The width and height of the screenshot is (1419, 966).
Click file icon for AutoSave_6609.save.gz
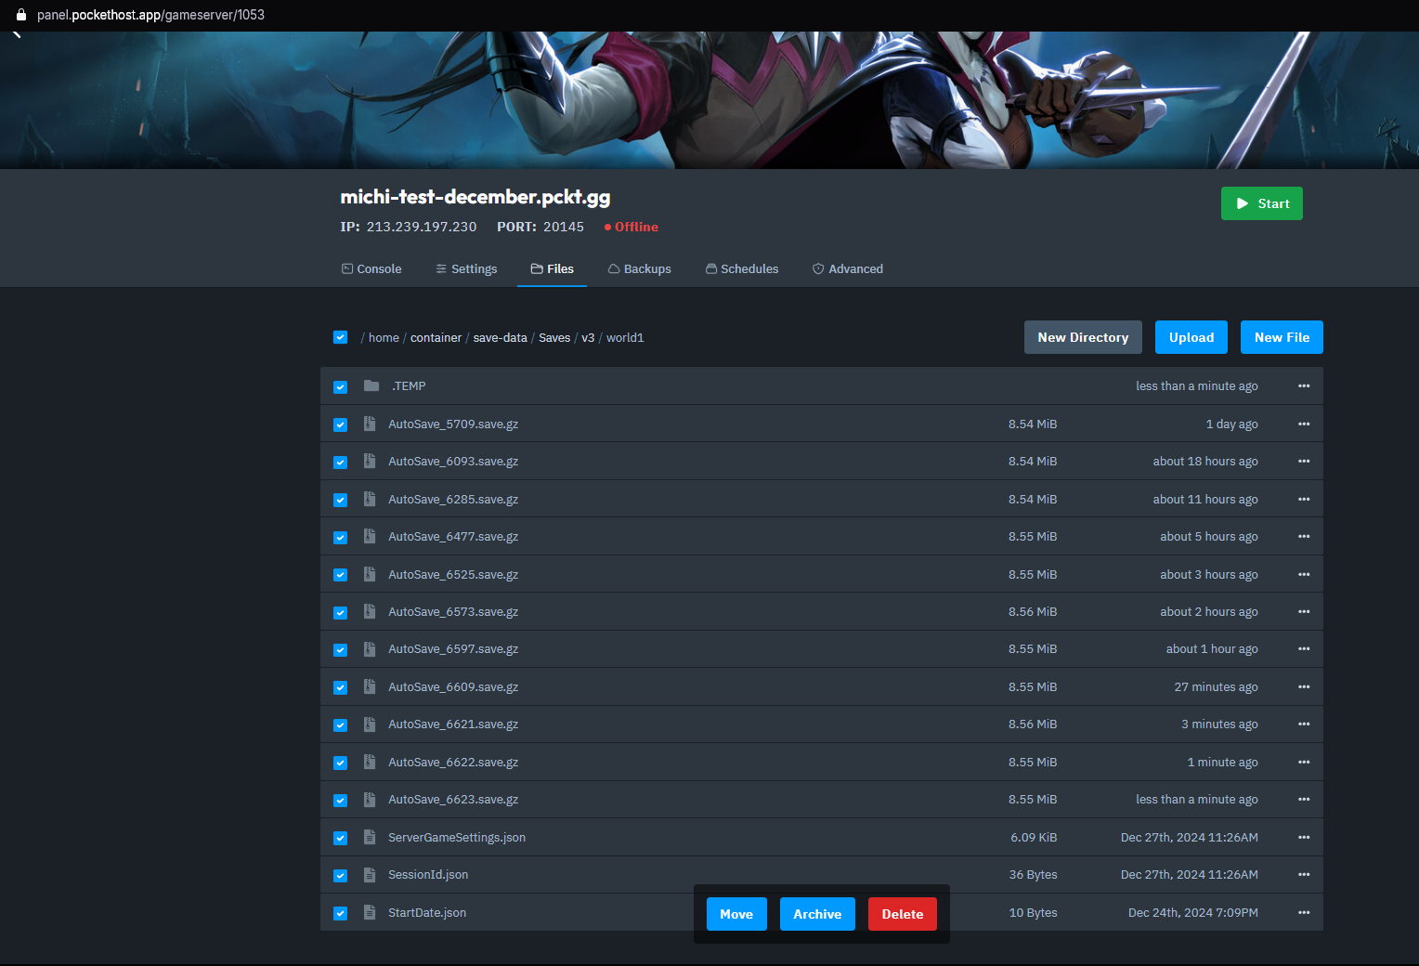pyautogui.click(x=370, y=686)
